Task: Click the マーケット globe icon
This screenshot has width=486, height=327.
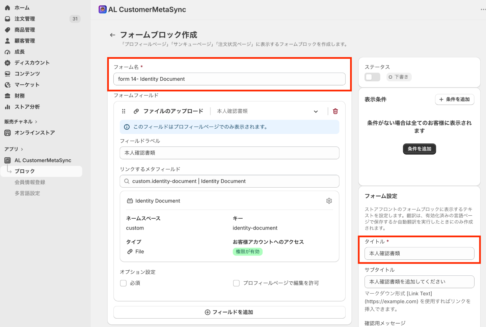Action: pyautogui.click(x=7, y=85)
